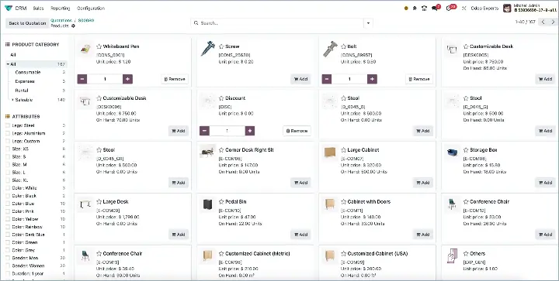Viewport: 559px width, 281px height.
Task: Add Pedal Bin to the quotation
Action: point(300,235)
